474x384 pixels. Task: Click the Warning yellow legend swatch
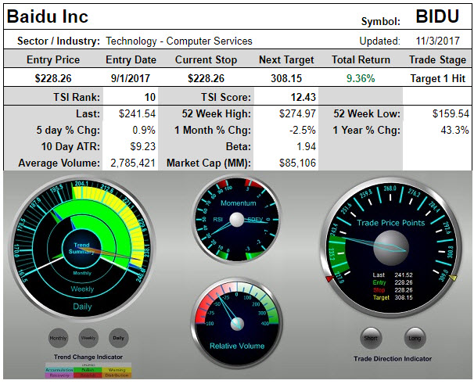(116, 368)
